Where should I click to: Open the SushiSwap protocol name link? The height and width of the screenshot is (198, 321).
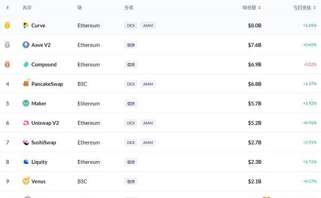pyautogui.click(x=44, y=142)
